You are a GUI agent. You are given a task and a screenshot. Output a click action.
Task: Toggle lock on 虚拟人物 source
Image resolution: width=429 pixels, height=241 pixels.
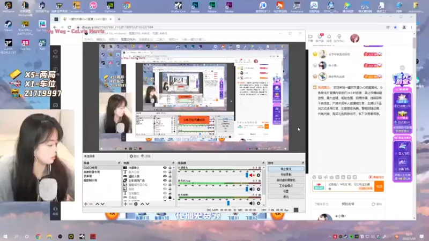[170, 176]
